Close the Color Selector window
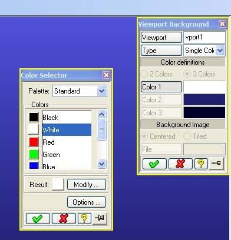 click(x=106, y=75)
